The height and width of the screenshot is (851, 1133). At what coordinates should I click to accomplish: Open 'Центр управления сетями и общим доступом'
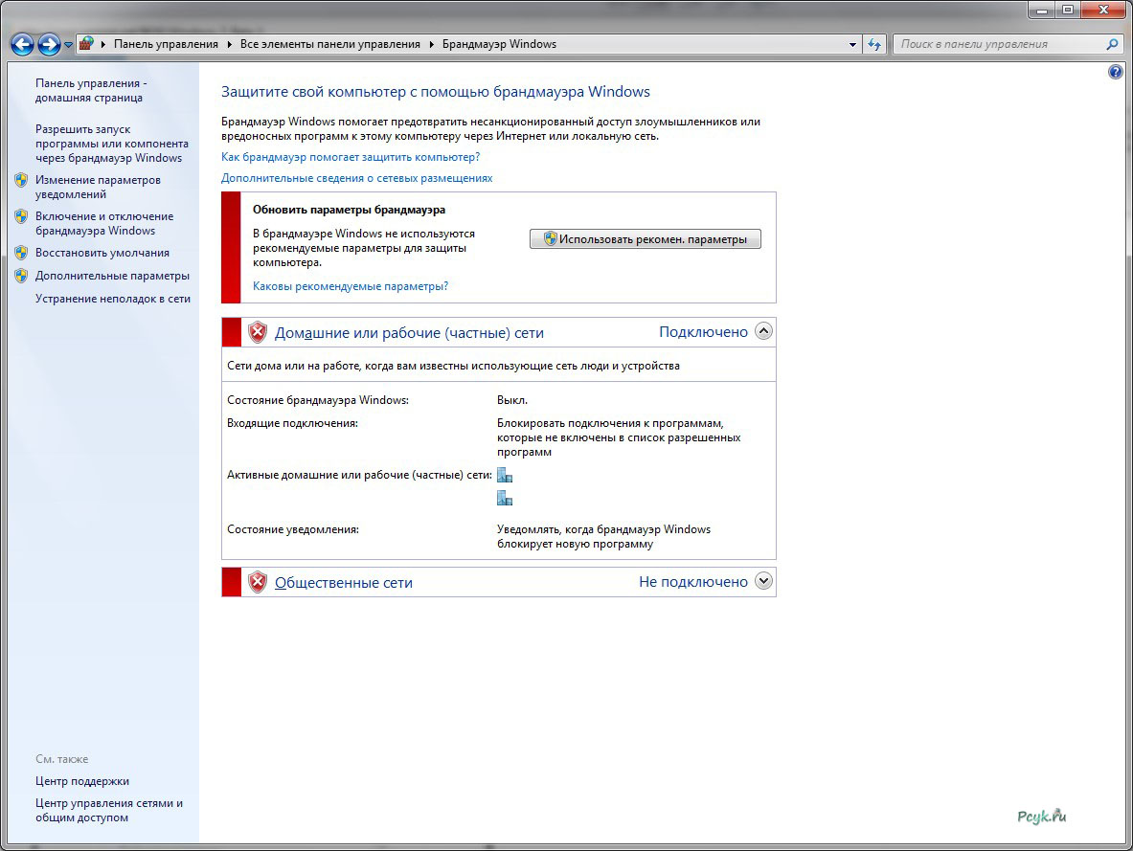pos(109,810)
